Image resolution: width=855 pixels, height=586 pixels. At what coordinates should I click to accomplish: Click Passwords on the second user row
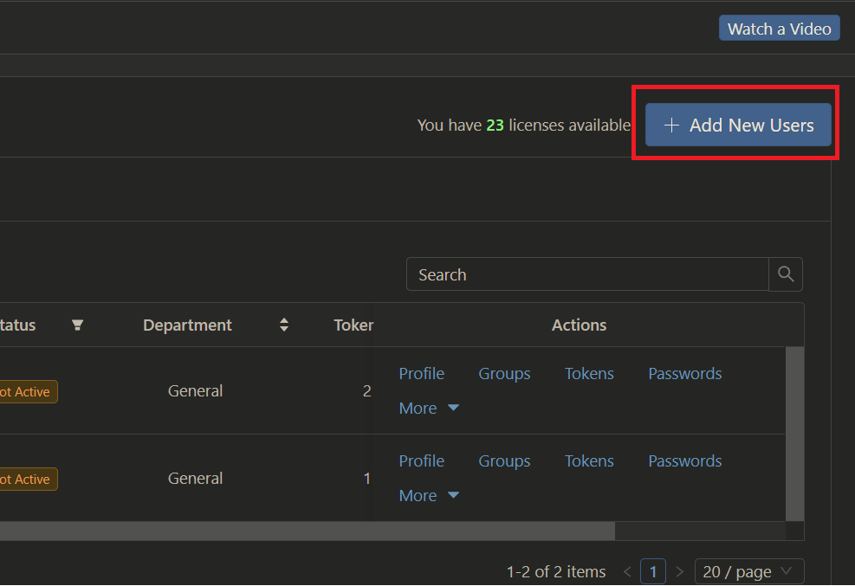pyautogui.click(x=684, y=460)
